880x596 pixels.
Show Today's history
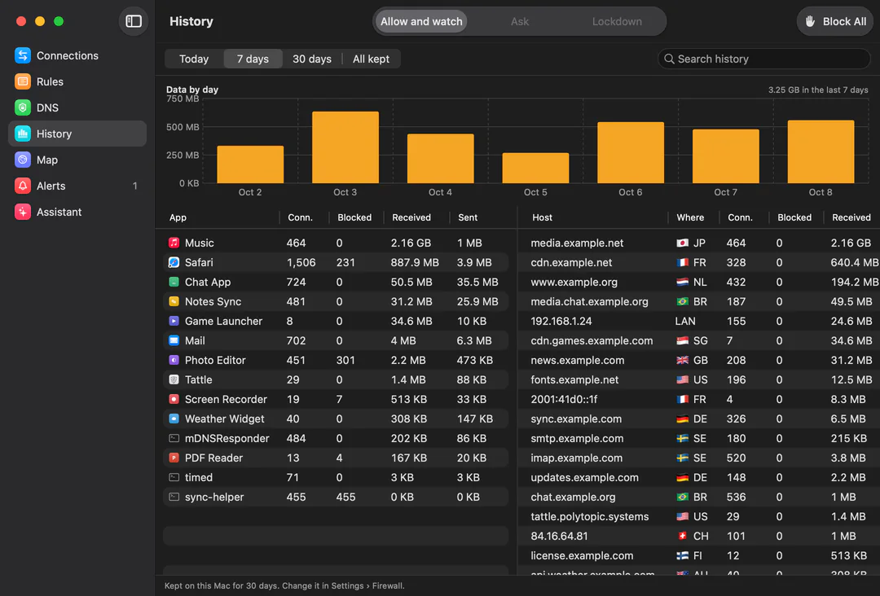tap(194, 59)
